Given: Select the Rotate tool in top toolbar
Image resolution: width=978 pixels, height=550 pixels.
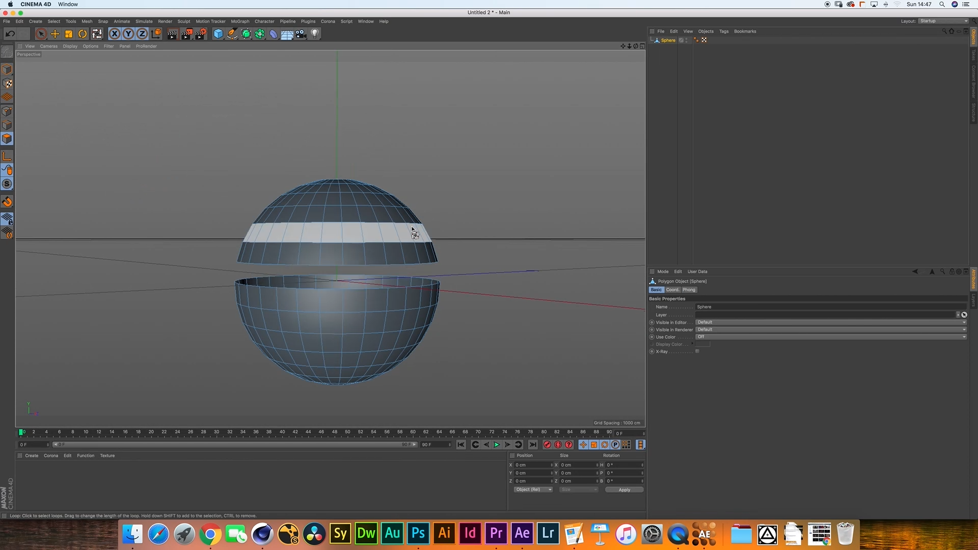Looking at the screenshot, I should coord(83,34).
